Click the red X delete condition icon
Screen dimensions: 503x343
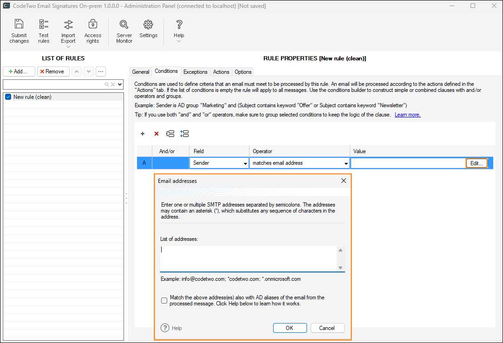click(157, 134)
